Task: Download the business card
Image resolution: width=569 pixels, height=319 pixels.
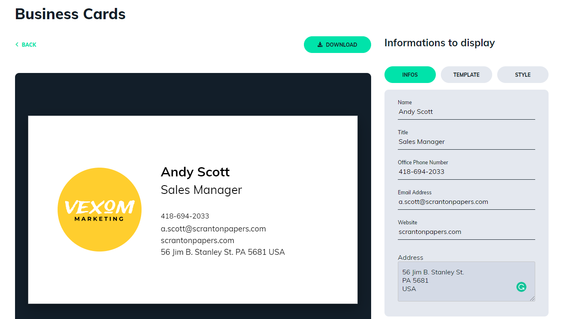Action: click(337, 45)
